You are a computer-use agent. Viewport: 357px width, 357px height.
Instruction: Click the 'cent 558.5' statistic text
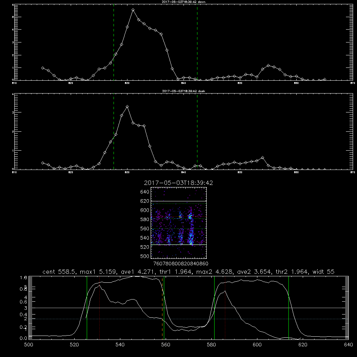tap(59, 272)
